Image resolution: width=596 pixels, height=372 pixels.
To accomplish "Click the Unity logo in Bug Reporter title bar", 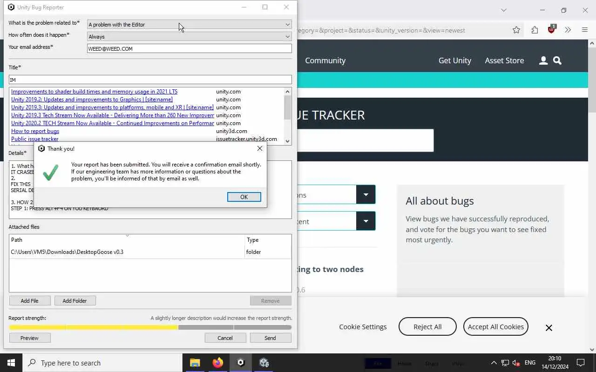I will click(x=11, y=7).
